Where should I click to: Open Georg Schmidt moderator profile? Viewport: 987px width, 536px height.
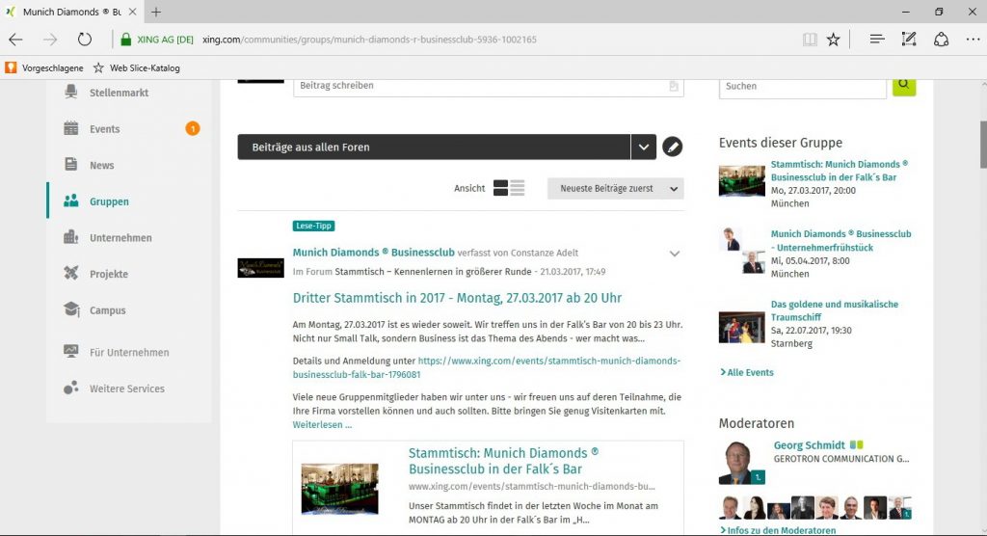point(809,445)
